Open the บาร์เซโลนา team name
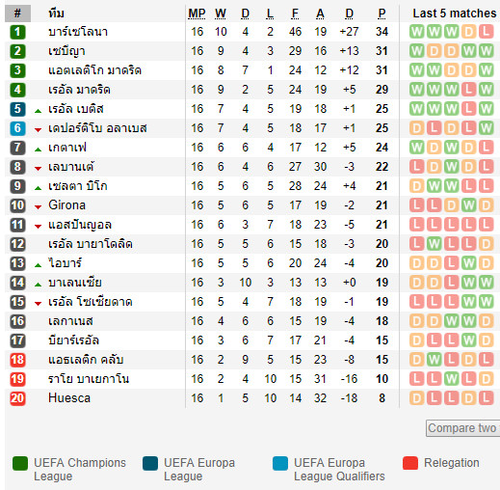The width and height of the screenshot is (500, 490). [x=78, y=32]
